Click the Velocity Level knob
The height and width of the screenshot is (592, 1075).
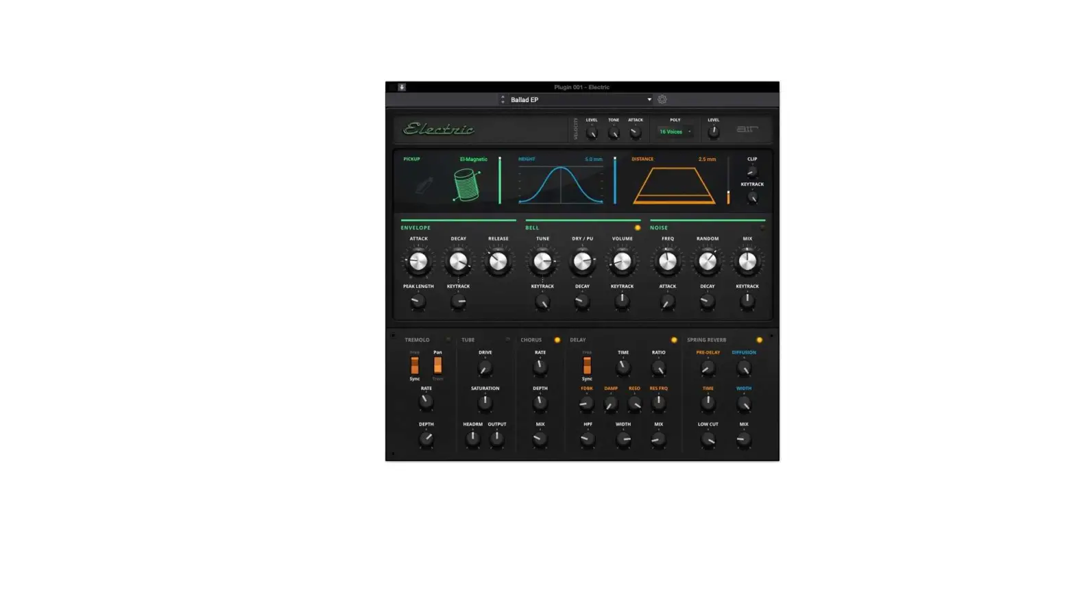coord(592,132)
